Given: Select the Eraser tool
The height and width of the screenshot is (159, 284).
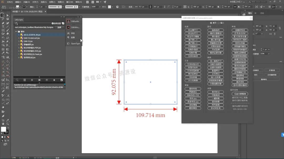Looking at the screenshot, I should (x=8, y=34).
